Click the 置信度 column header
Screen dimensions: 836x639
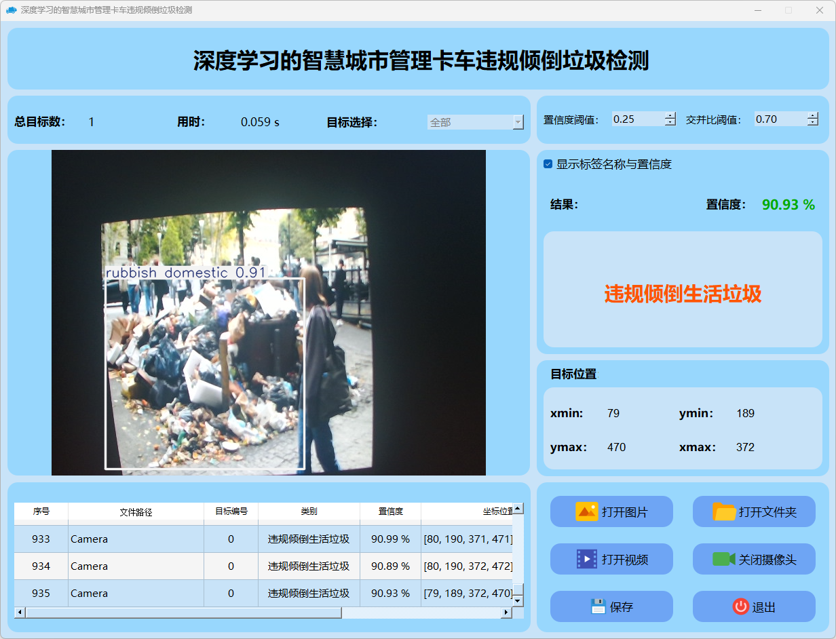(390, 511)
